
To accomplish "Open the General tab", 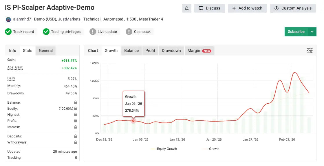I will tap(46, 51).
